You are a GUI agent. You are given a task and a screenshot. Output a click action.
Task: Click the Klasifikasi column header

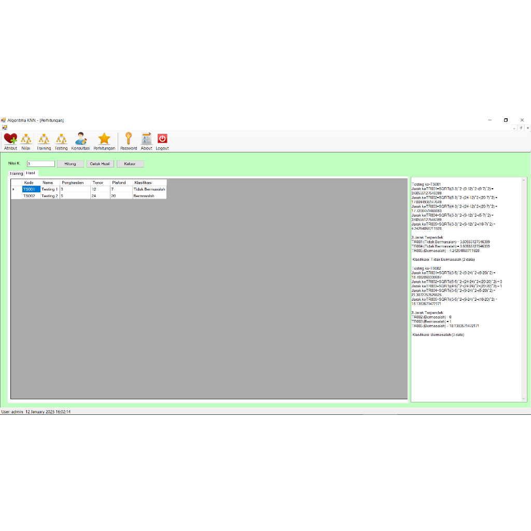click(149, 183)
